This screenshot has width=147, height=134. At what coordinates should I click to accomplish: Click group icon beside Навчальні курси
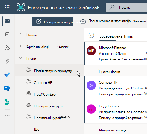coord(29,117)
